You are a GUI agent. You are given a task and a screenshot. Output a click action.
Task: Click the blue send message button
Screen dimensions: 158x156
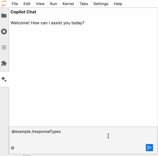click(149, 148)
